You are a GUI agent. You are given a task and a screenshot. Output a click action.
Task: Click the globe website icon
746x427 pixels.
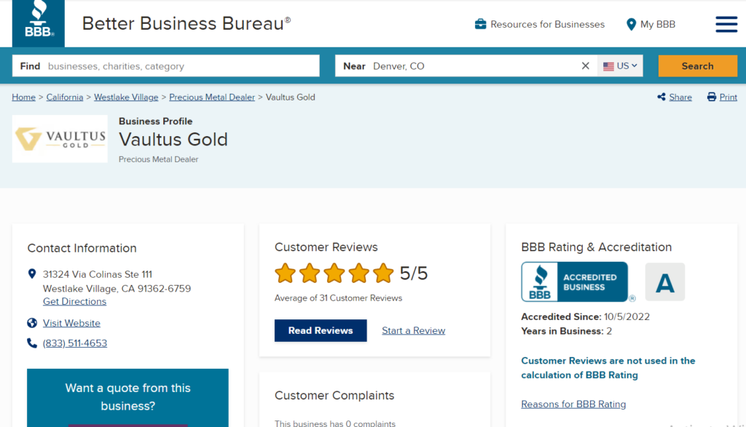pos(32,323)
